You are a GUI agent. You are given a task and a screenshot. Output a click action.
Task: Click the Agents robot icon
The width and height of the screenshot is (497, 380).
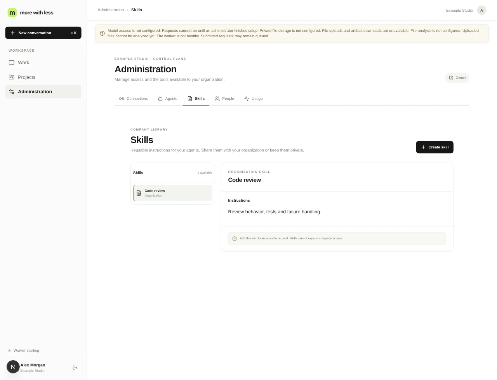(160, 99)
